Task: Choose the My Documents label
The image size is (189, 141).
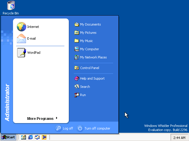Action: 91,24
